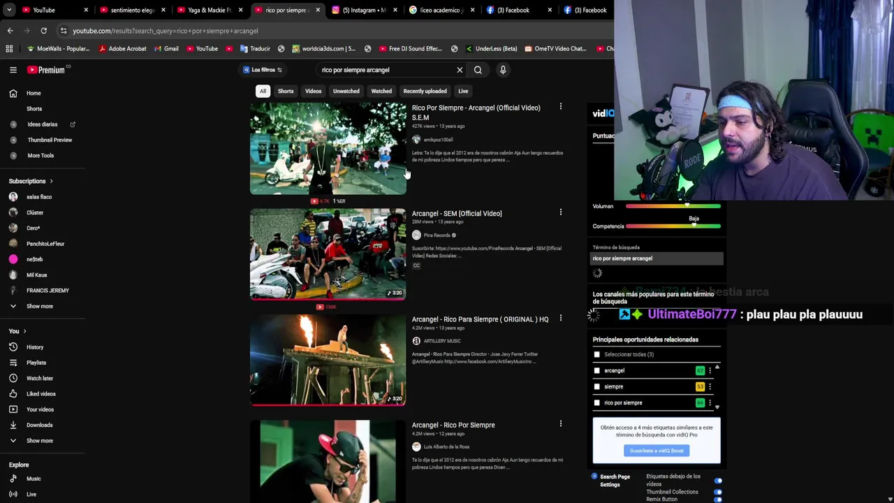
Task: Open options menu for arcangel keyword
Action: [710, 371]
